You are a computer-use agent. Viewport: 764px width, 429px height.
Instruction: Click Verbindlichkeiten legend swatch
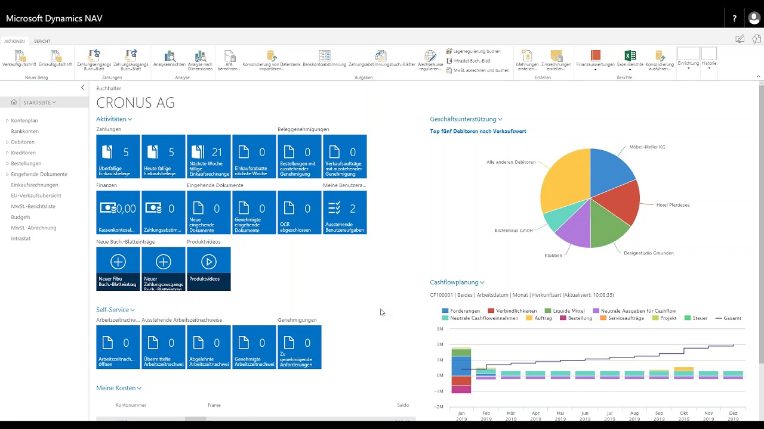point(491,311)
